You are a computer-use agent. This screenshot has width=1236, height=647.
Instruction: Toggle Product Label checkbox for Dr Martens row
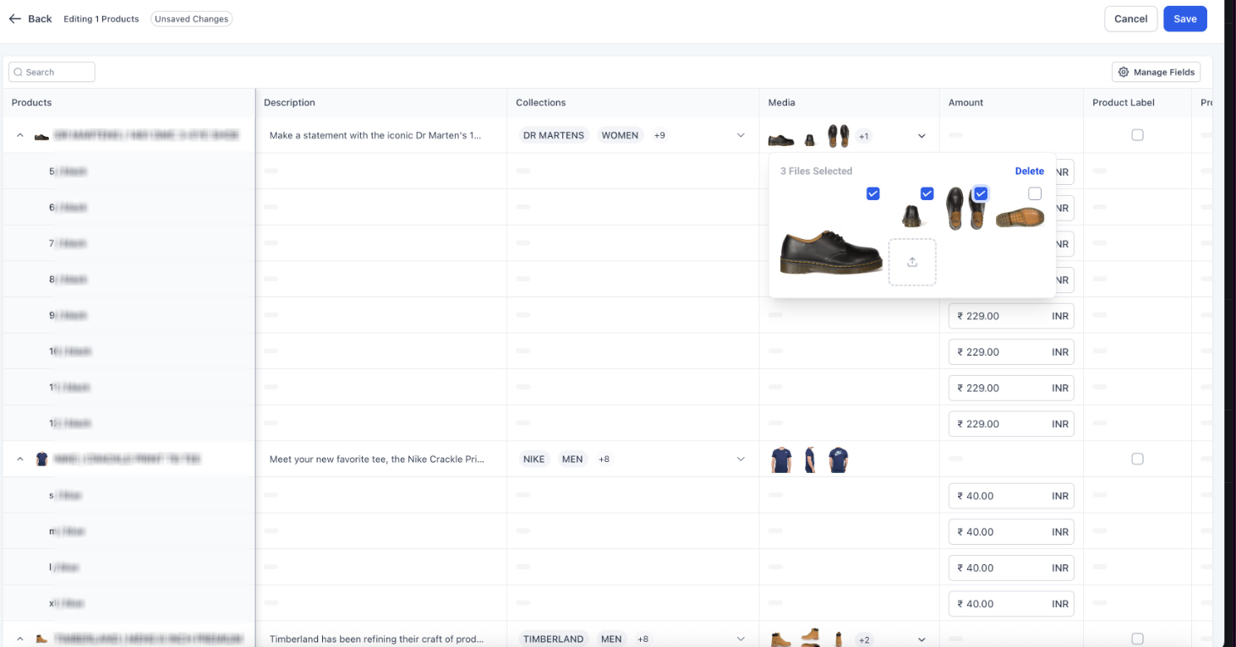[x=1137, y=135]
